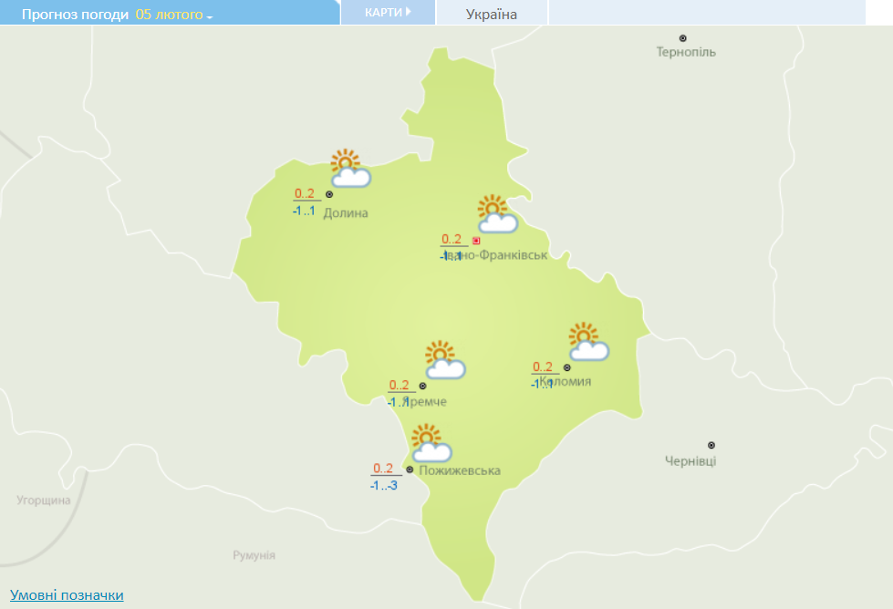Click the Коломия city marker dot
Screen dimensions: 893x609
tap(567, 367)
